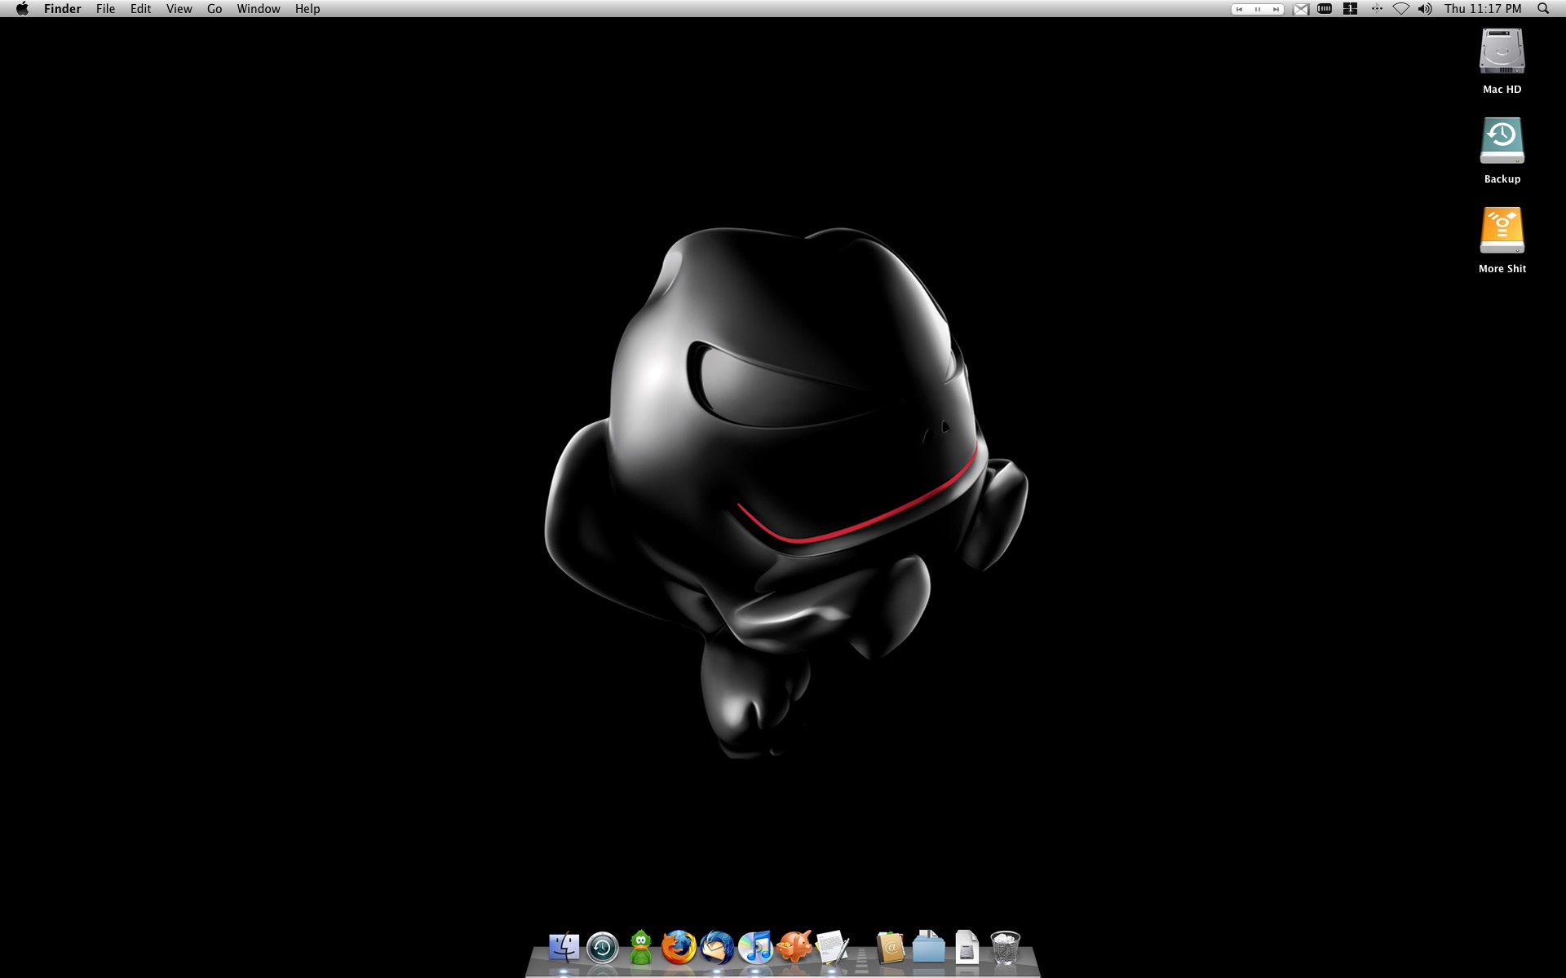Skip to previous track in menu bar controller
The width and height of the screenshot is (1566, 978).
pos(1240,9)
